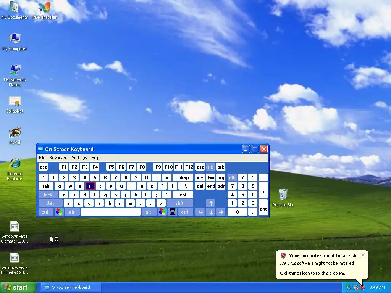Toggle the left ctrl key
The width and height of the screenshot is (391, 293).
pyautogui.click(x=45, y=212)
